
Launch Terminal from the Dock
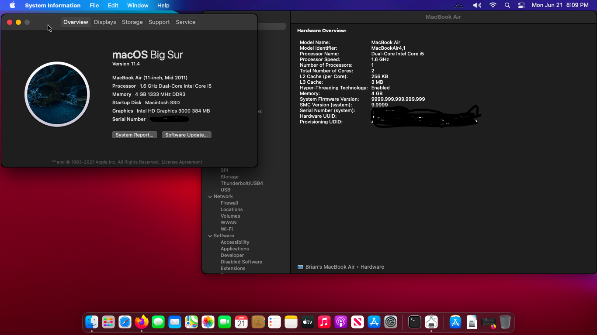415,322
